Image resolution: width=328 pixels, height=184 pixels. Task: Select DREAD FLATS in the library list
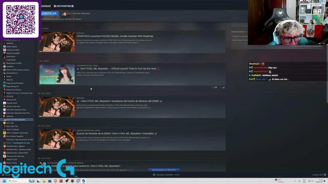[12, 159]
